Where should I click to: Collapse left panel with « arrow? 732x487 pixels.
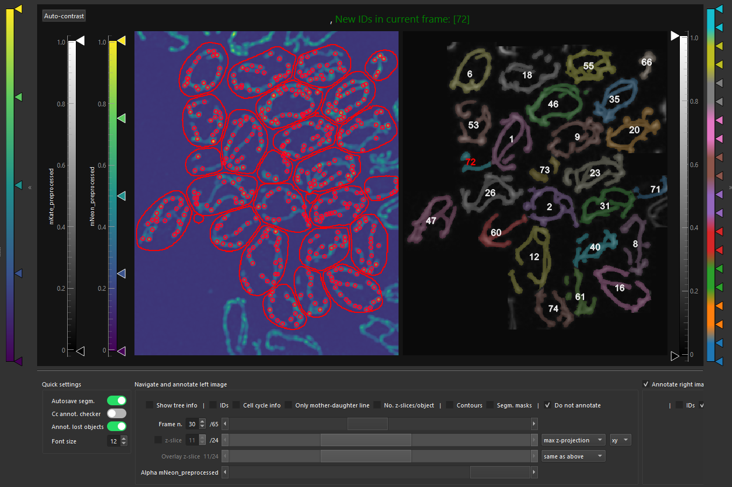click(30, 188)
